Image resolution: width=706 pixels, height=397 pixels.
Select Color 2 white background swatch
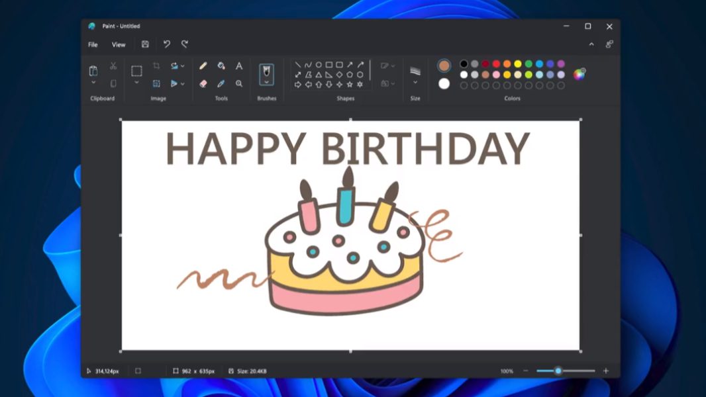[444, 83]
